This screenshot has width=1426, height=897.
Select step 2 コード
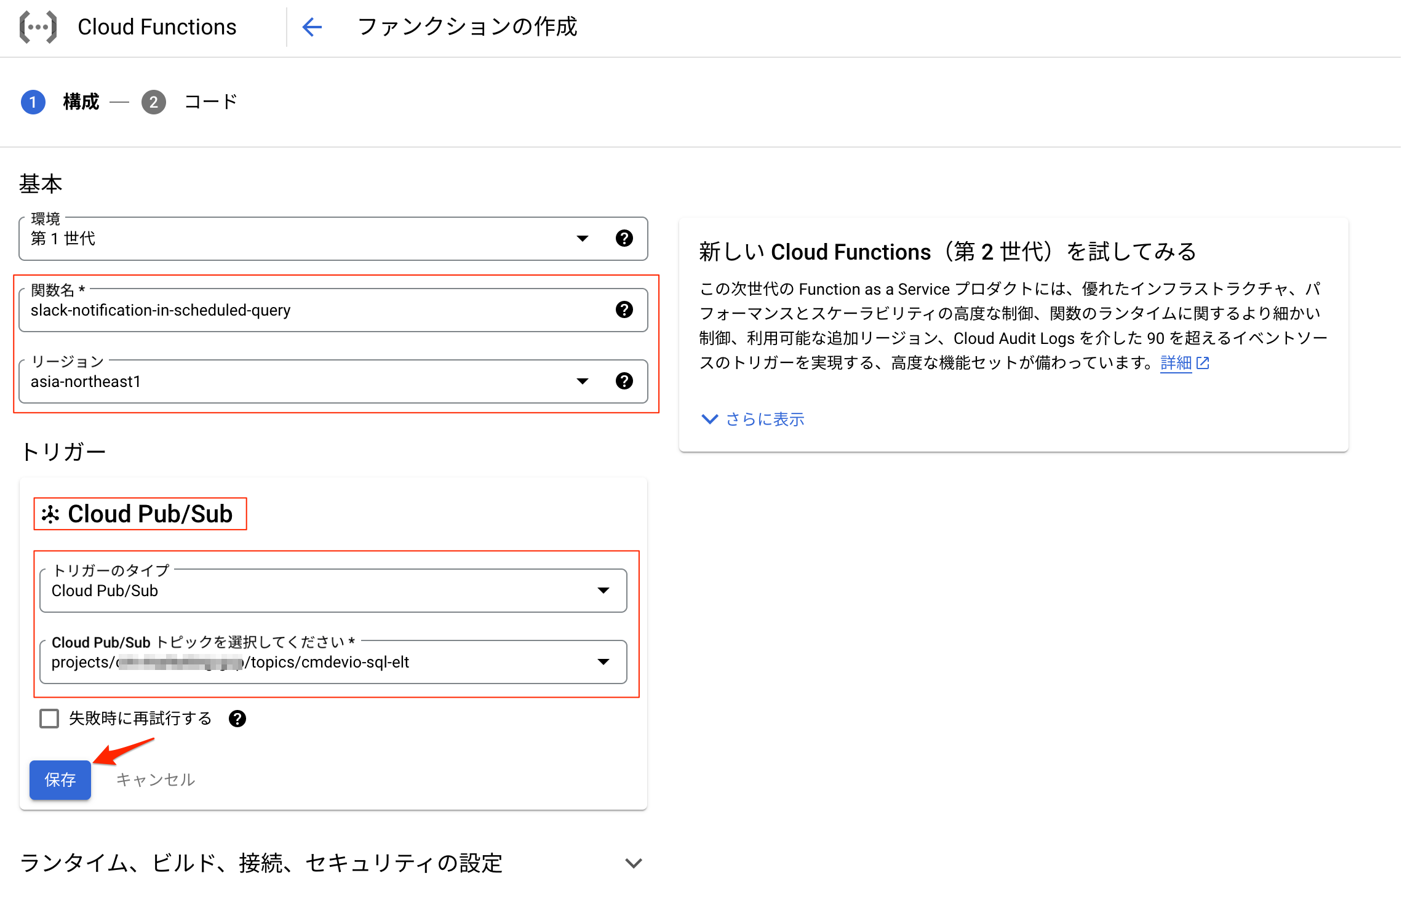click(189, 102)
